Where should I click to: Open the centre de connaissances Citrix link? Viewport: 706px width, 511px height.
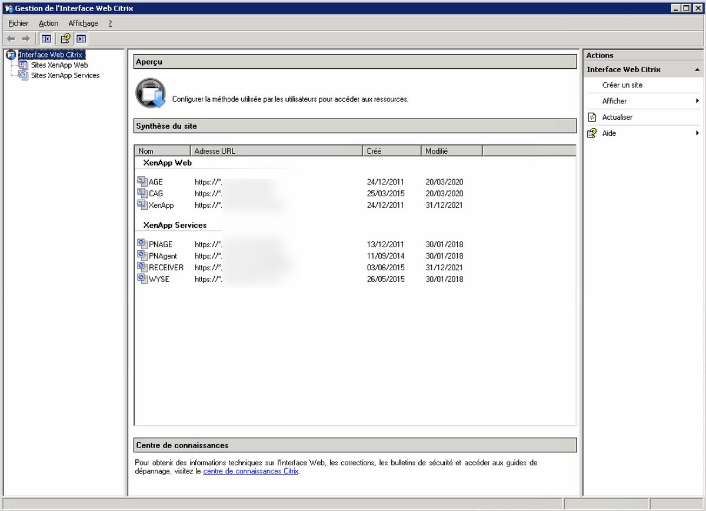[x=251, y=471]
